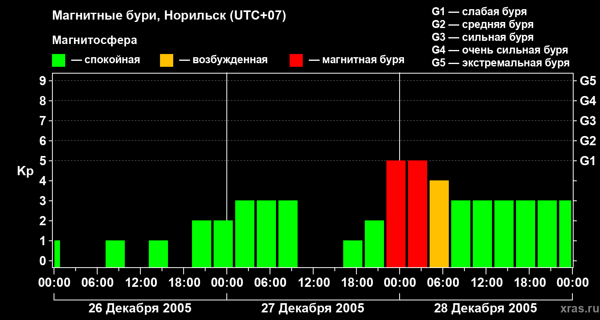Click the '— спокойная' legend label
Viewport: 600px width, 320px height.
pos(106,60)
